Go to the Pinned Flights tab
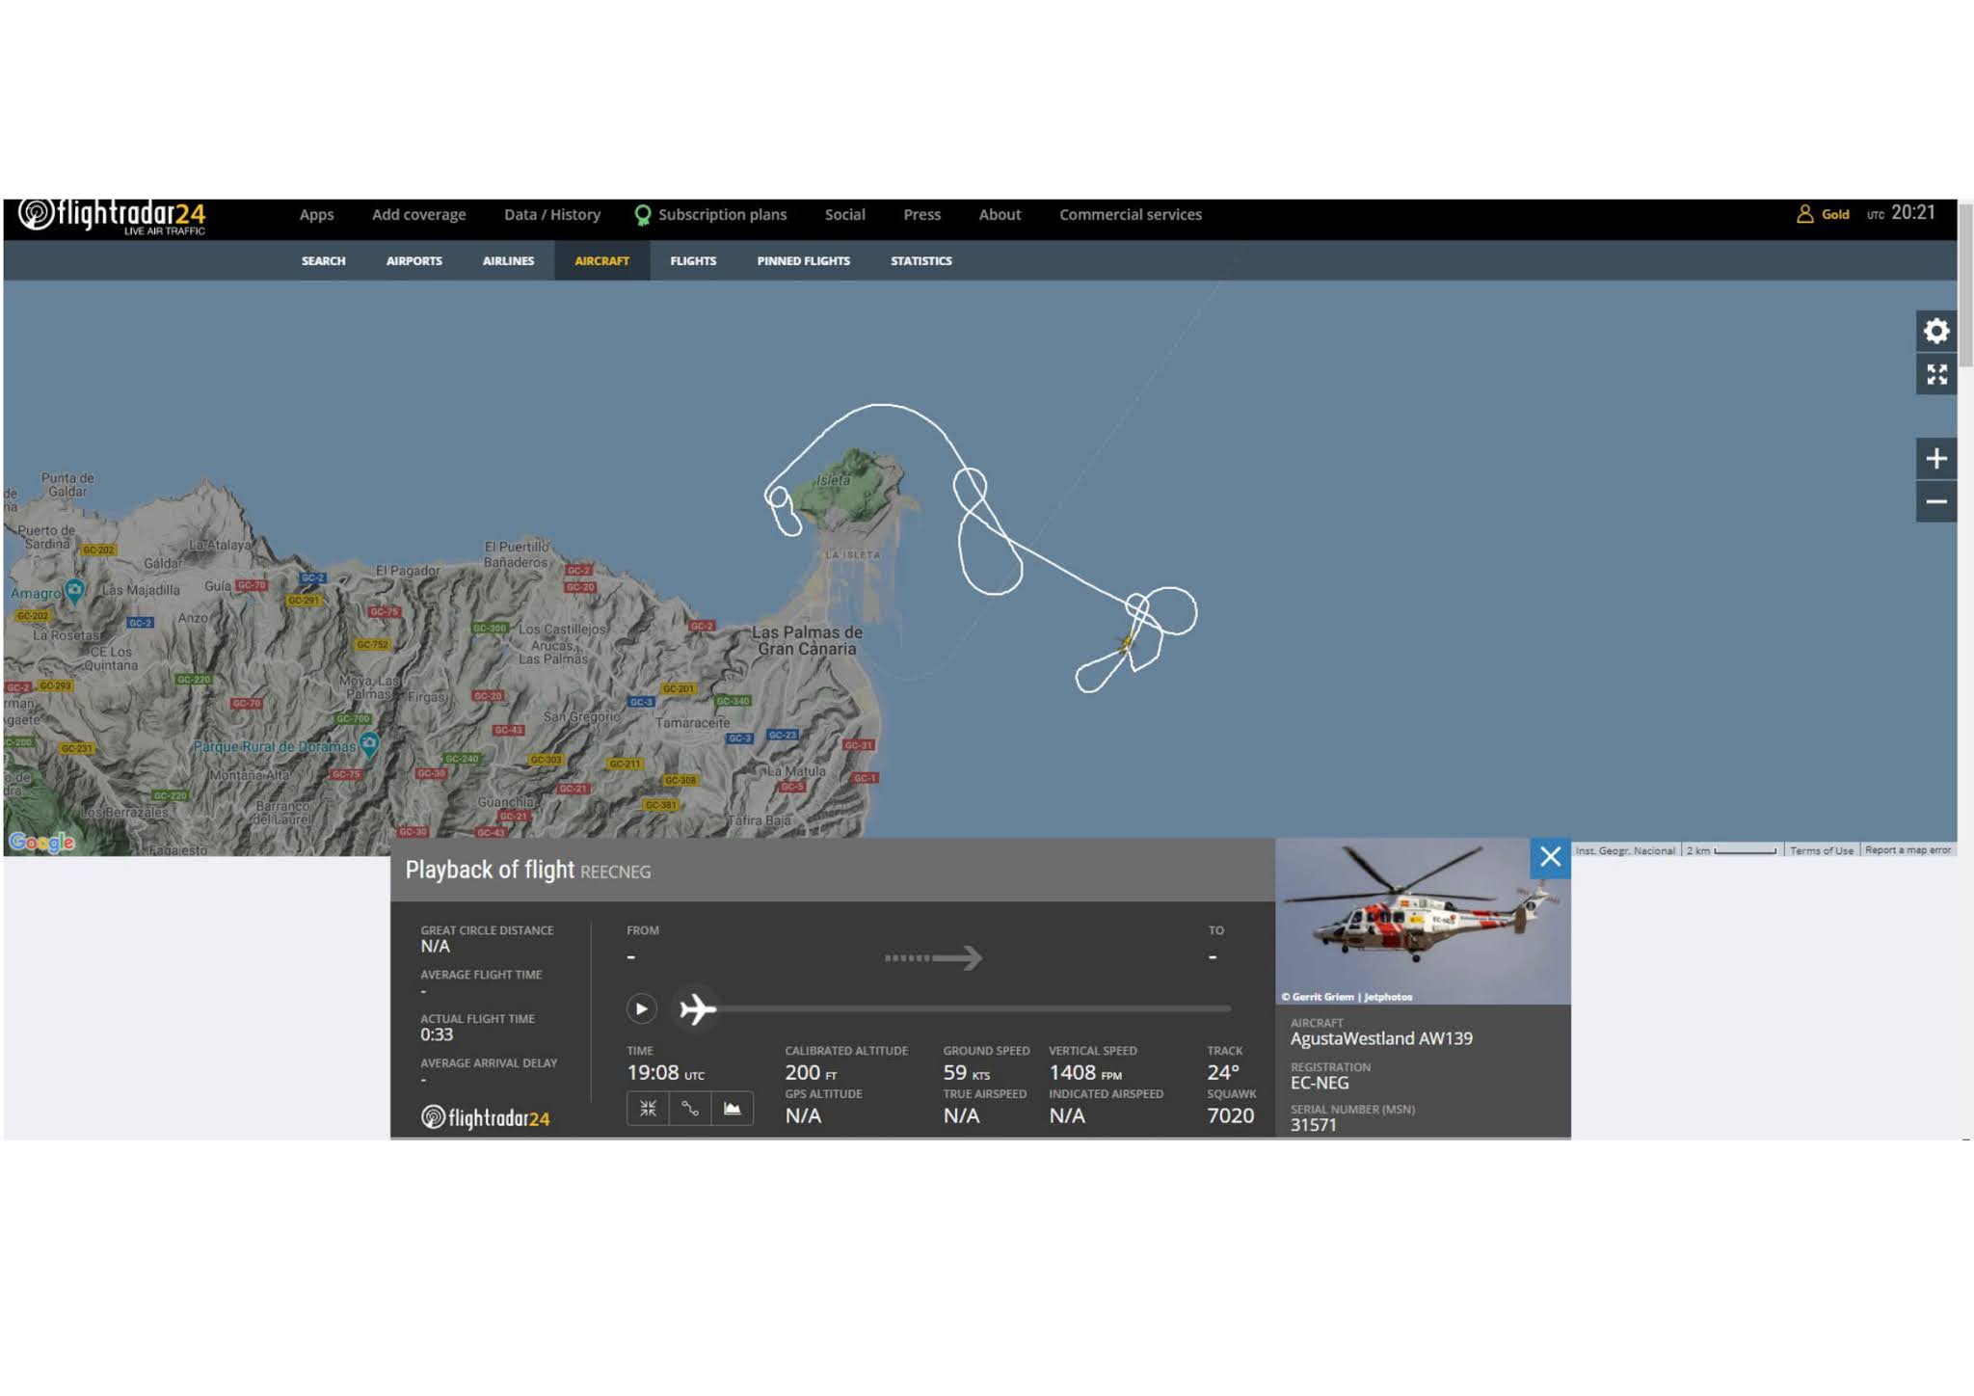Image resolution: width=1974 pixels, height=1396 pixels. click(x=803, y=261)
